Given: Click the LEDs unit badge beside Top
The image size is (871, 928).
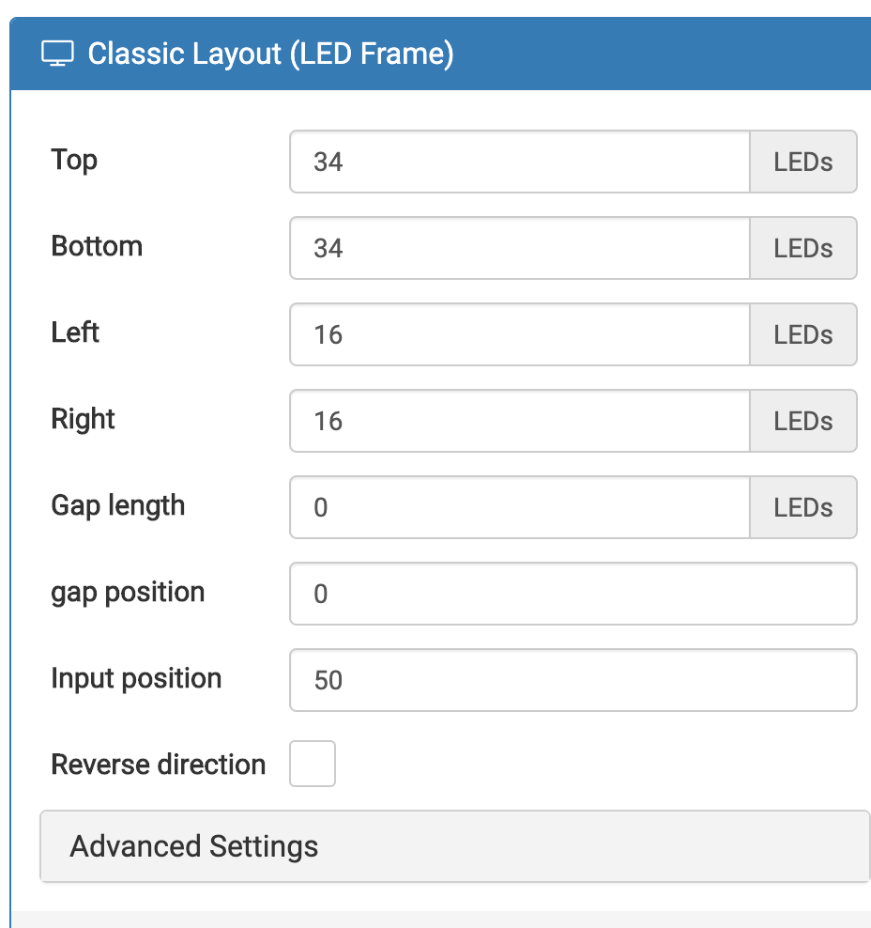Looking at the screenshot, I should click(803, 162).
